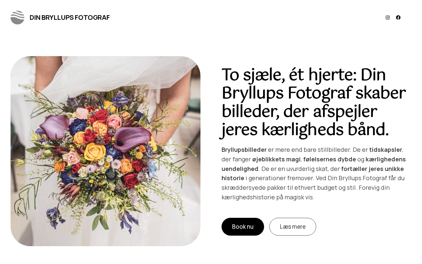Screen dimensions: 422x264
Task: Click "kærligheds bånd." in the headline
Action: coord(325,129)
